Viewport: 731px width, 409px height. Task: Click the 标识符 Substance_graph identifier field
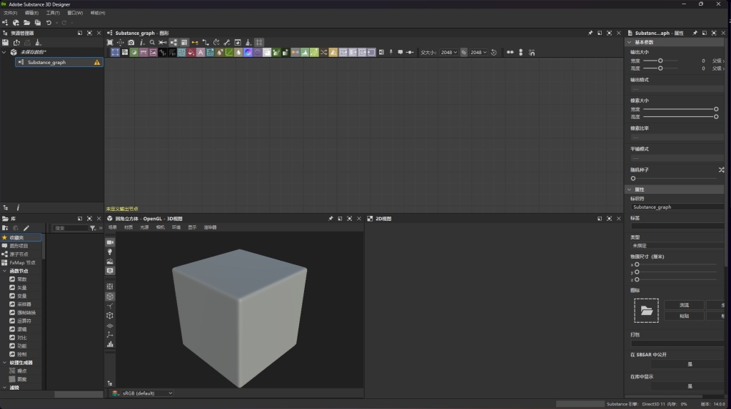click(678, 207)
